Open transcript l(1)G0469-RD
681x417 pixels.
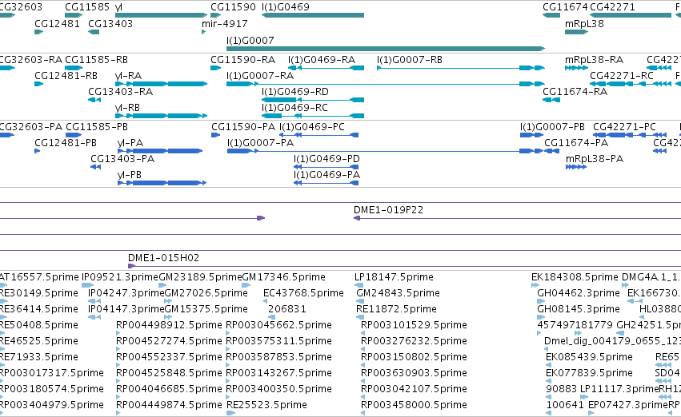[313, 100]
